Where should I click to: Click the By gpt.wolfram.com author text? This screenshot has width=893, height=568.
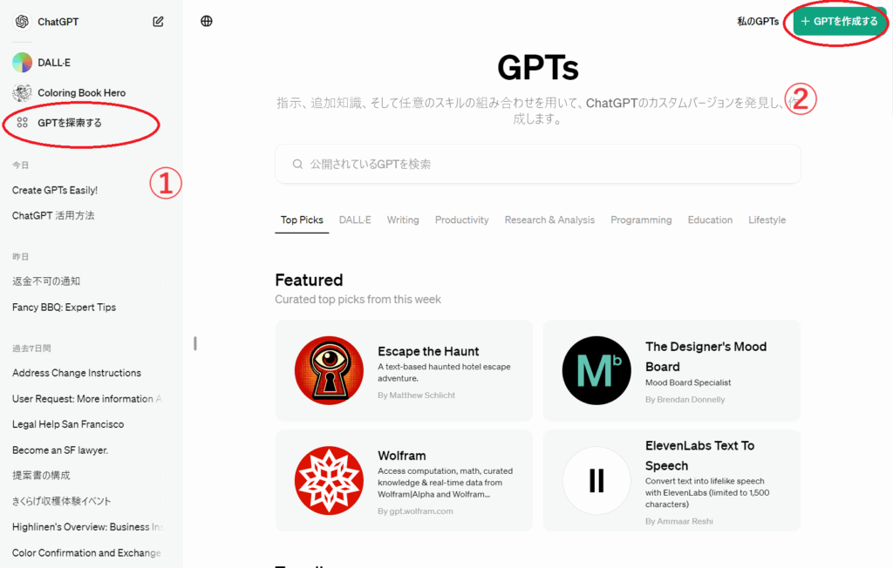[x=415, y=511]
